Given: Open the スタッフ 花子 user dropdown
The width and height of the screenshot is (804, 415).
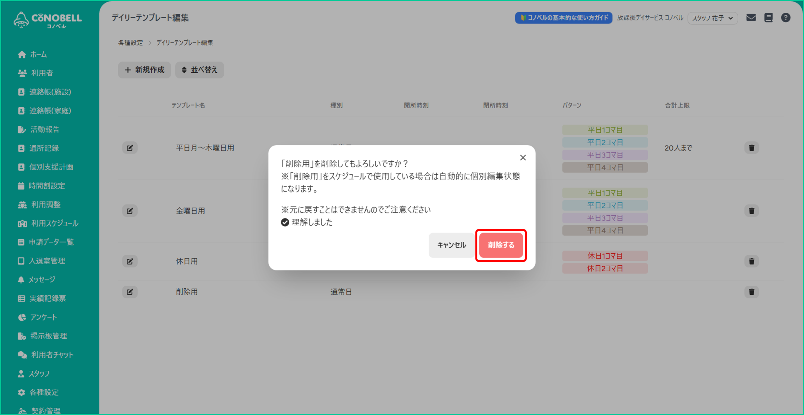Looking at the screenshot, I should click(x=712, y=18).
